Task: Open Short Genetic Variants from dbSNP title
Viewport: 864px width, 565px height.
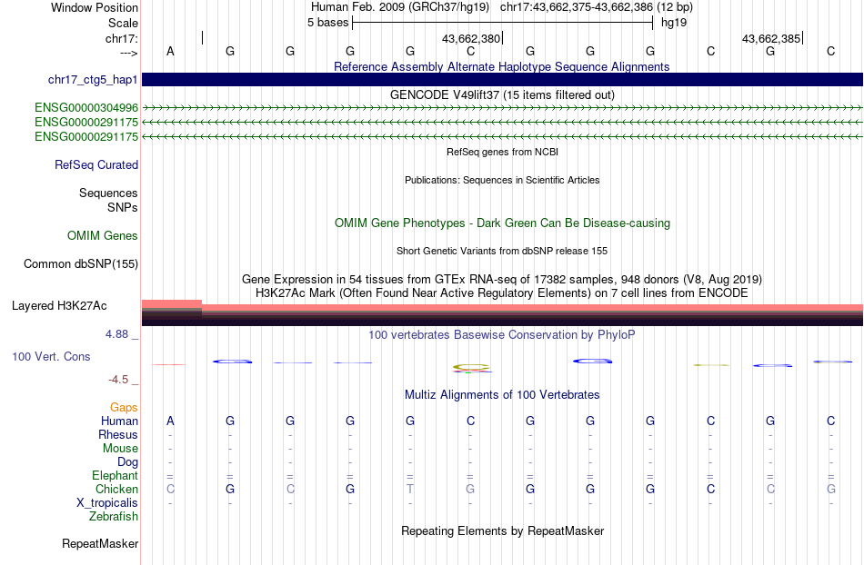Action: point(502,251)
